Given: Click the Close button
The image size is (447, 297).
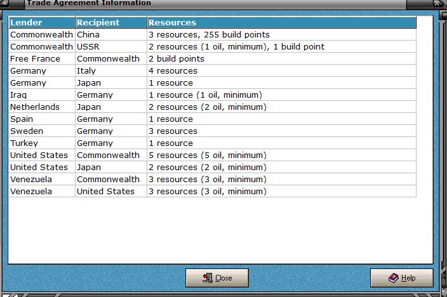Looking at the screenshot, I should point(217,277).
